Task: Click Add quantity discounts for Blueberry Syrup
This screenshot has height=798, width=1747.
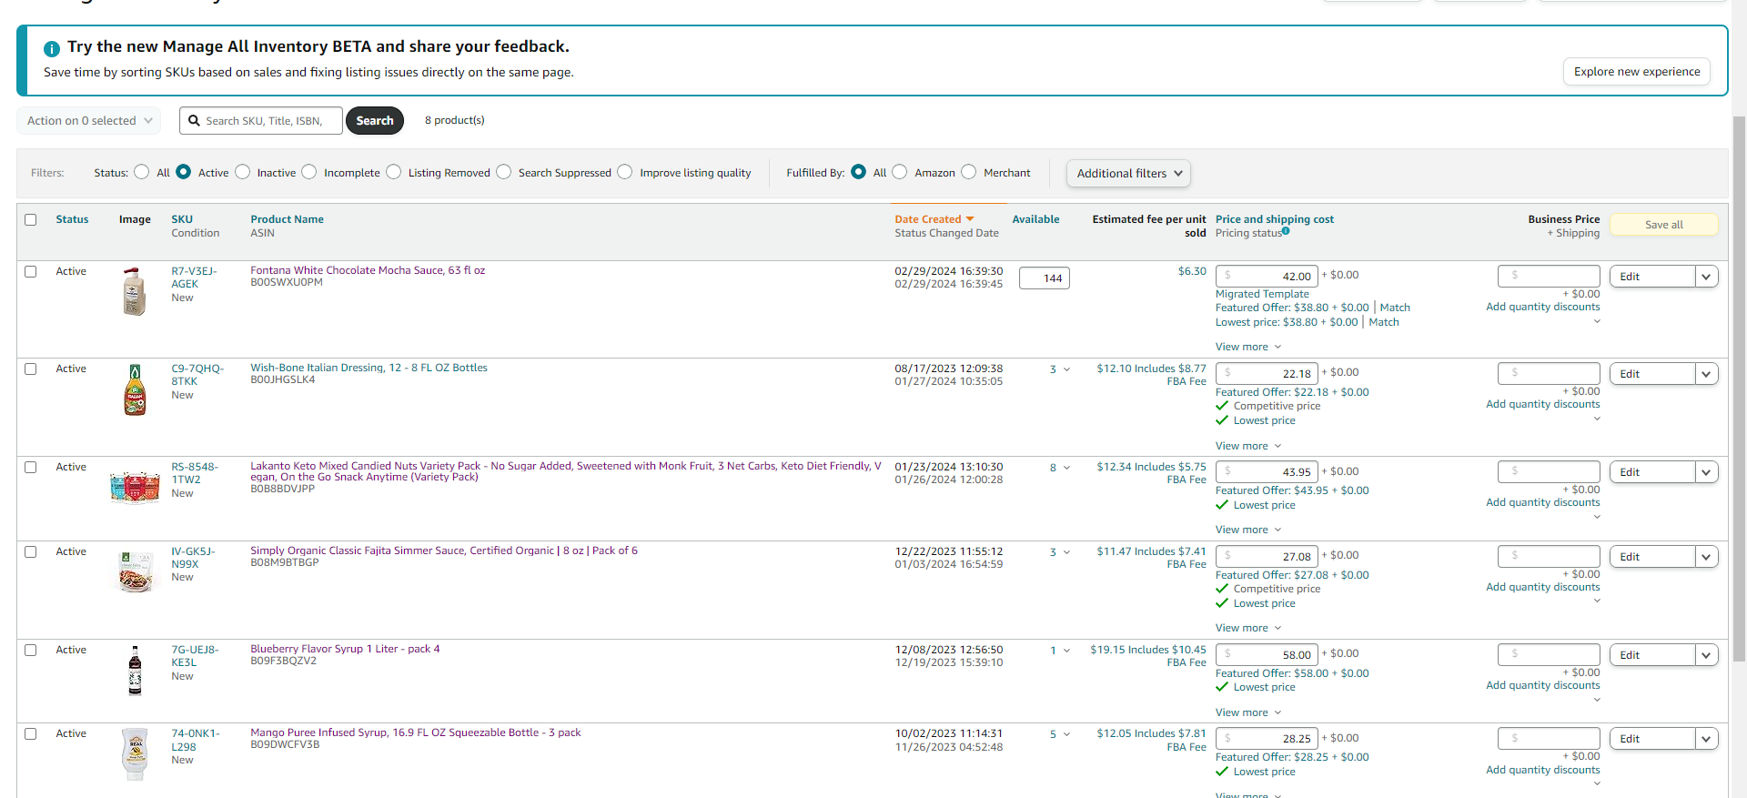Action: (1542, 685)
